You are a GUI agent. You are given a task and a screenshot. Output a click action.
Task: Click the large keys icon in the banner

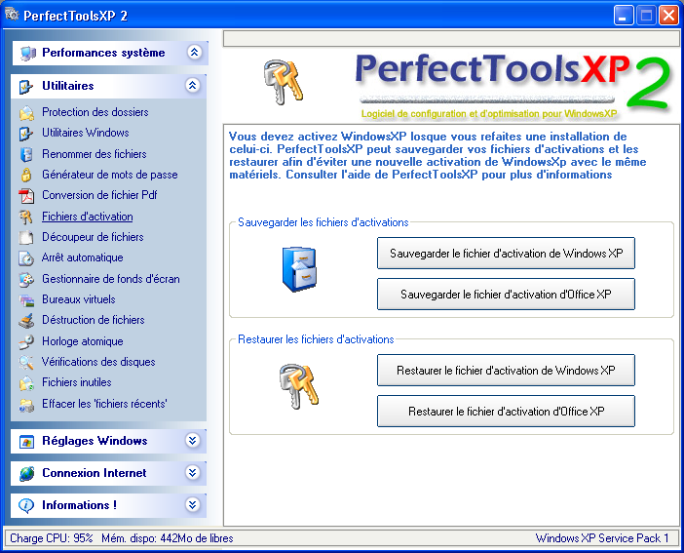(284, 82)
